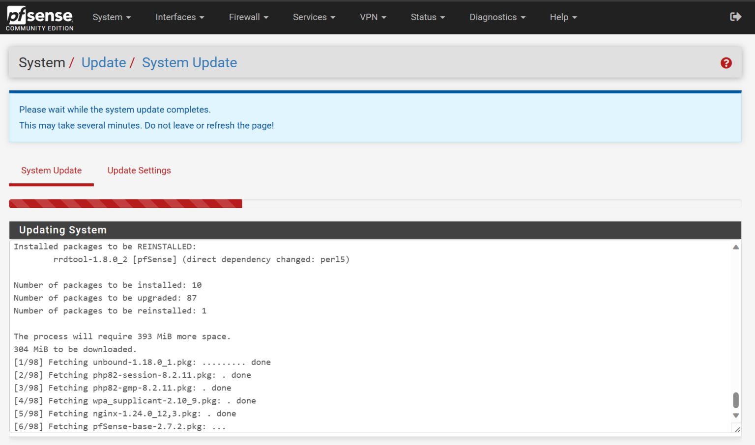Open the VPN menu
Screen dimensions: 755x445
(373, 17)
